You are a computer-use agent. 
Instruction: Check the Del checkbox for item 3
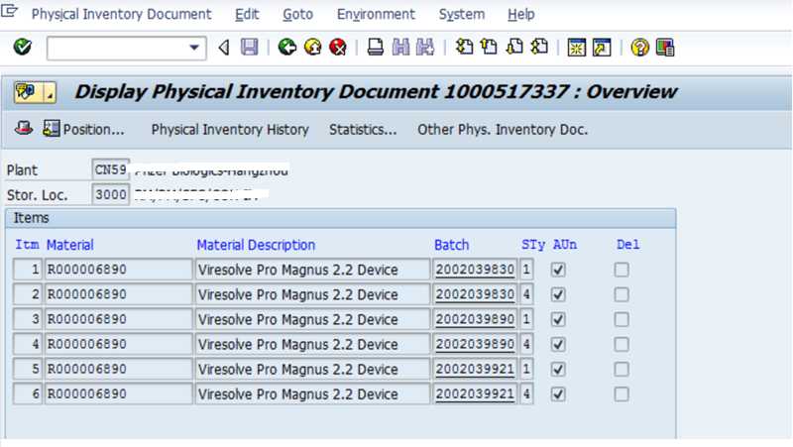[622, 319]
